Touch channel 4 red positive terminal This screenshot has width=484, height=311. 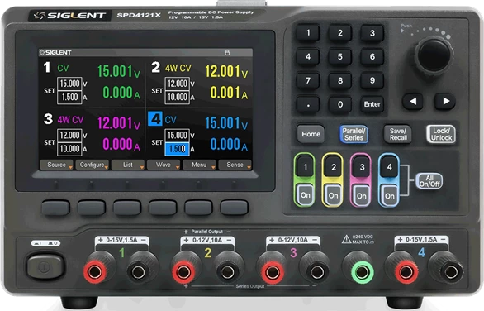click(x=406, y=272)
